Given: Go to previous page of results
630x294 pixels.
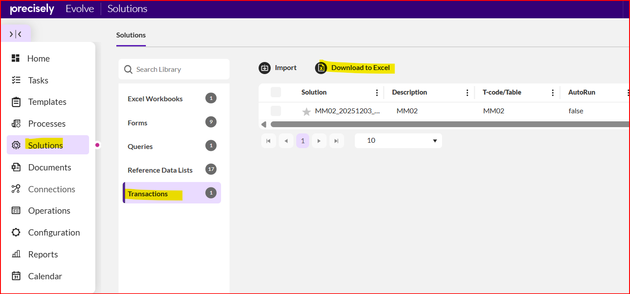Looking at the screenshot, I should 286,141.
